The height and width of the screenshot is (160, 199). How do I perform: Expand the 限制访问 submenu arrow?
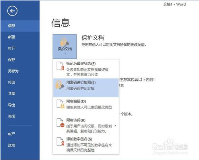[x=115, y=125]
